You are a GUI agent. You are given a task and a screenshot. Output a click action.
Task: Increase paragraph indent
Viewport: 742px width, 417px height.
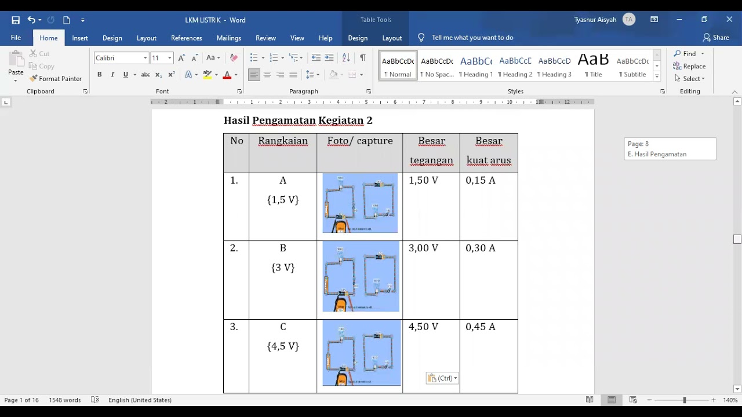point(329,58)
